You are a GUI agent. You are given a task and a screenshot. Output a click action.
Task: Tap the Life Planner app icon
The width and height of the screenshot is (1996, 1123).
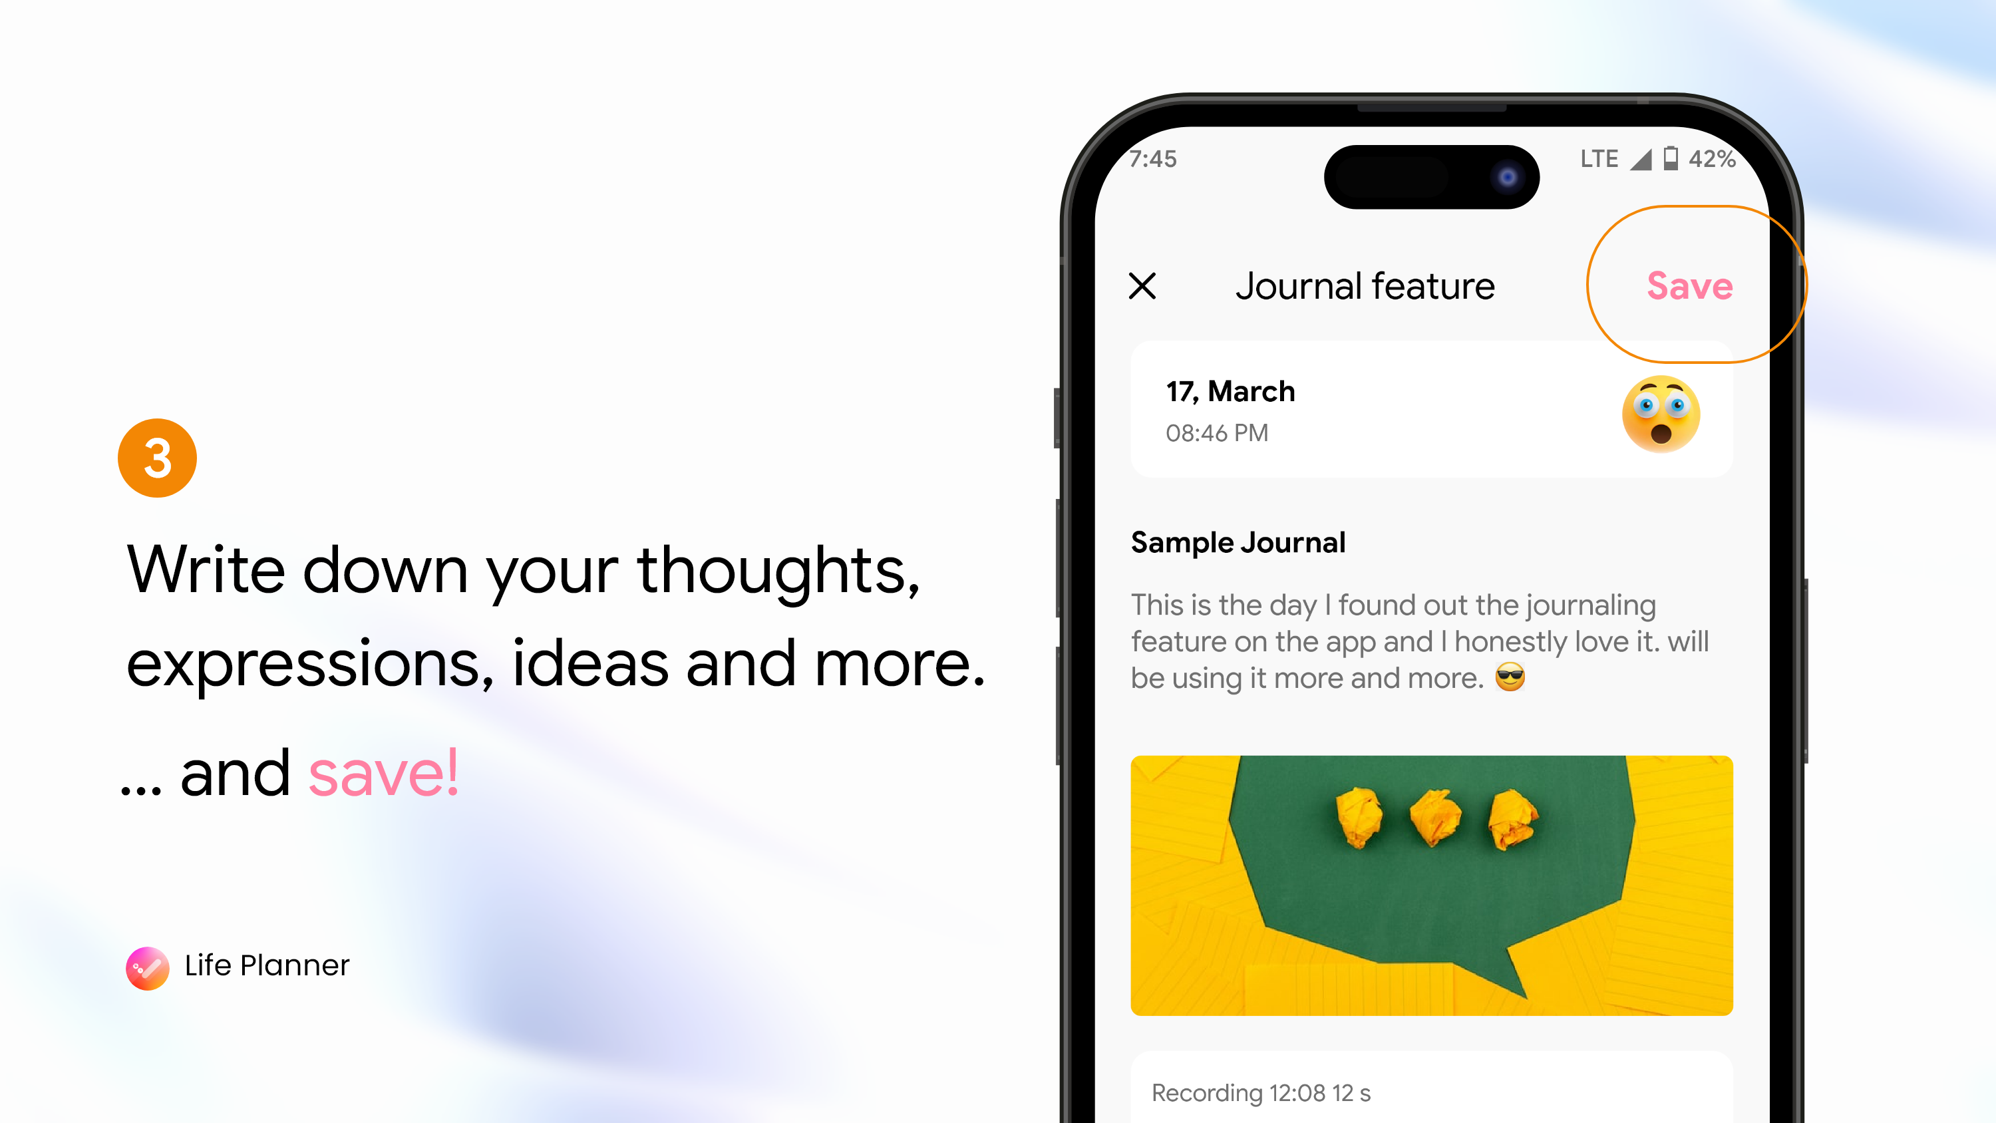click(148, 964)
